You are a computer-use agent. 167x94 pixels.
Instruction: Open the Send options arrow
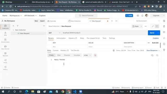[158, 33]
